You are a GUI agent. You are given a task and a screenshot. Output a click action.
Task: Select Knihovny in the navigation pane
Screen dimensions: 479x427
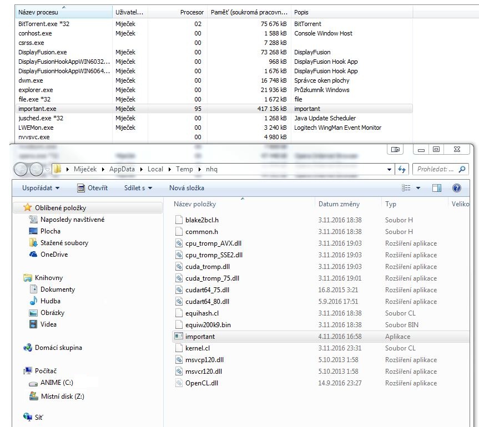point(49,278)
